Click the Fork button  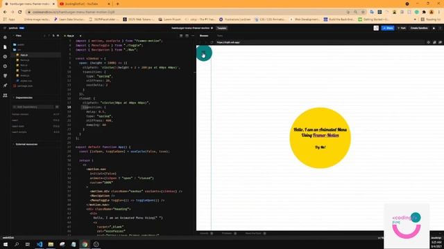tap(402, 28)
